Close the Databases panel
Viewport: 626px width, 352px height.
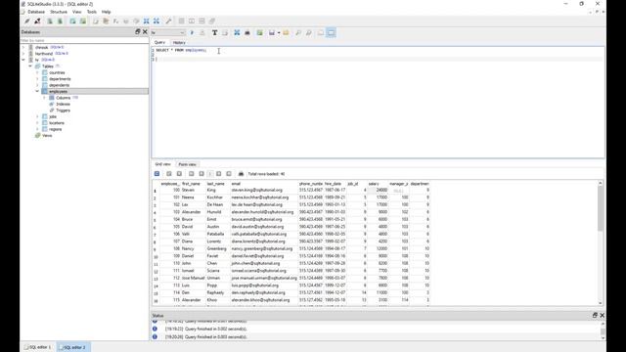145,32
